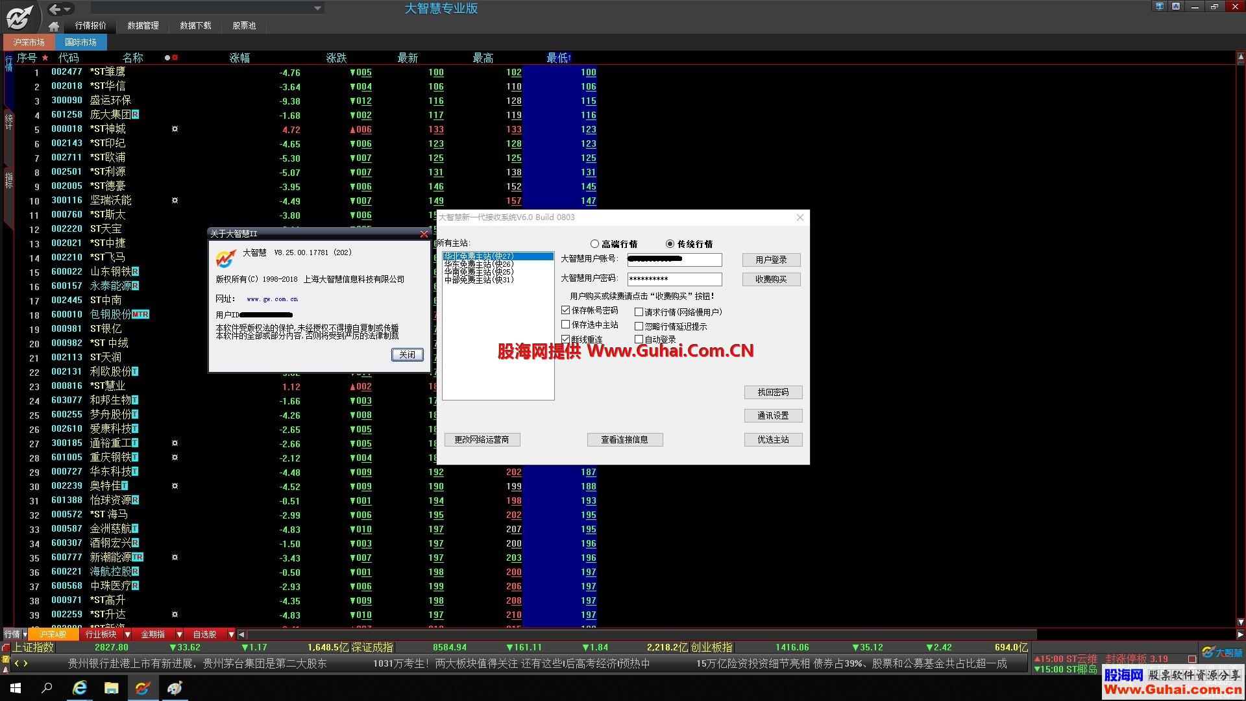Click the horizontal scrollbar right arrow
Viewport: 1246px width, 701px height.
(x=1240, y=634)
